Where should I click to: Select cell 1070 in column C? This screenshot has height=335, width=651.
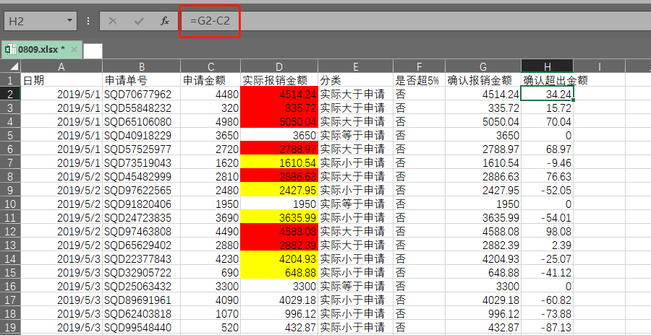point(210,313)
